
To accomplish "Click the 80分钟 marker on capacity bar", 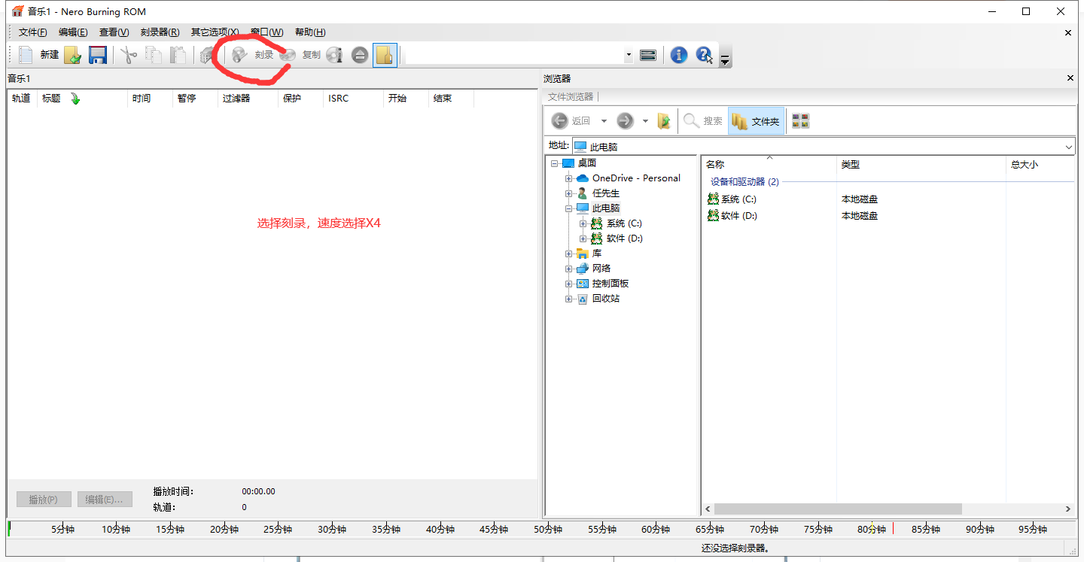I will pyautogui.click(x=872, y=529).
